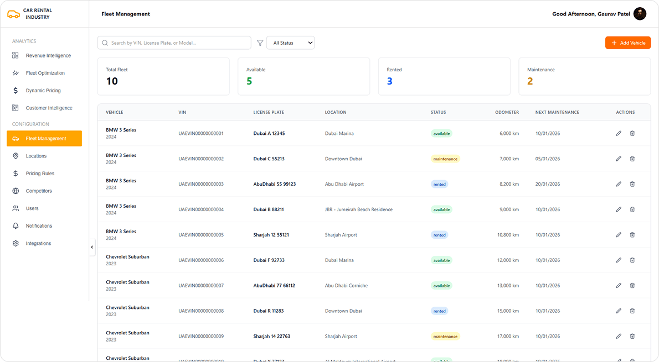Edit the BMW with plate Dubai A 12345
The image size is (659, 362).
(619, 133)
